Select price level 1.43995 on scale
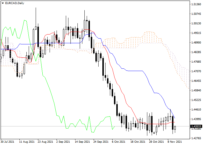The image size is (203, 145). [x=196, y=119]
